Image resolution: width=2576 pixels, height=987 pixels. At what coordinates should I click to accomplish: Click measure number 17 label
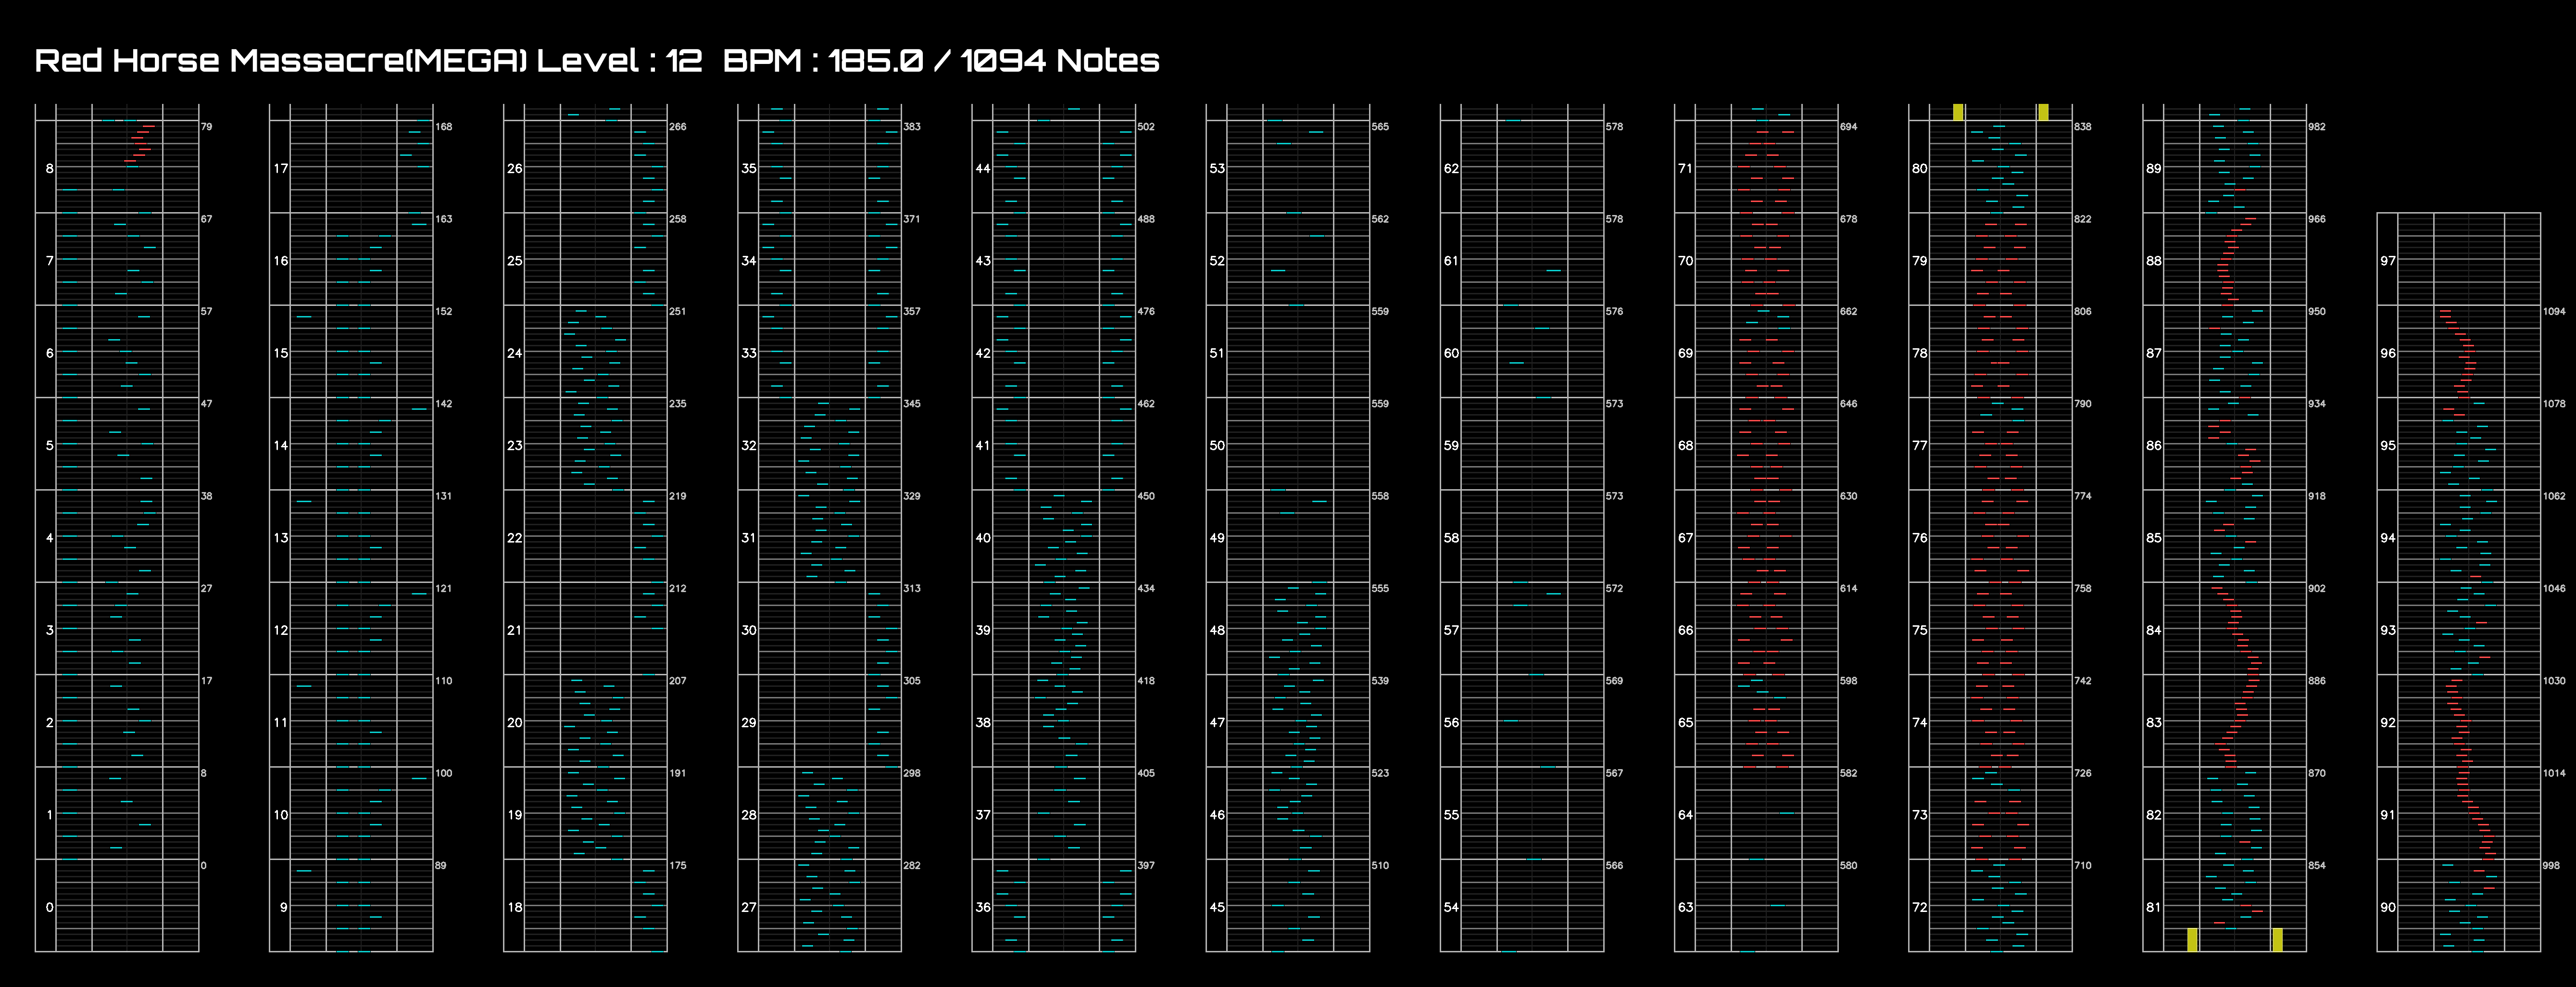(x=281, y=168)
